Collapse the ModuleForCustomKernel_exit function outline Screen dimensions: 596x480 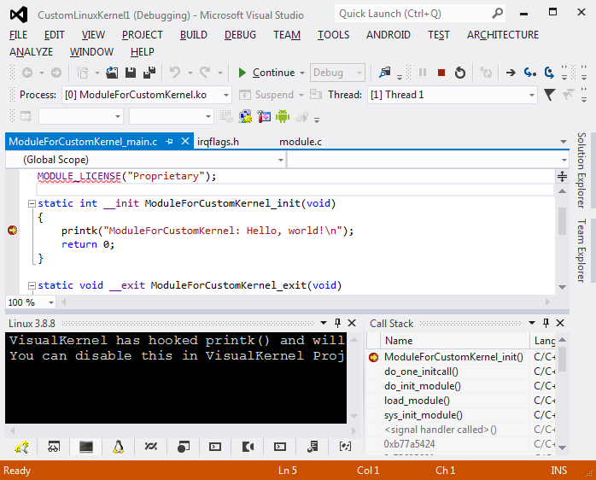pyautogui.click(x=32, y=285)
